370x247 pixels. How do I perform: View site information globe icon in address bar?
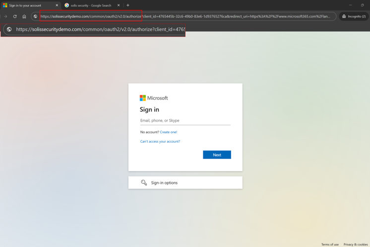coord(35,16)
